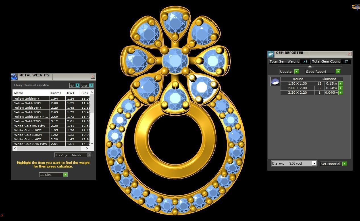Select the White Gold:14KX1 row

pos(51,139)
